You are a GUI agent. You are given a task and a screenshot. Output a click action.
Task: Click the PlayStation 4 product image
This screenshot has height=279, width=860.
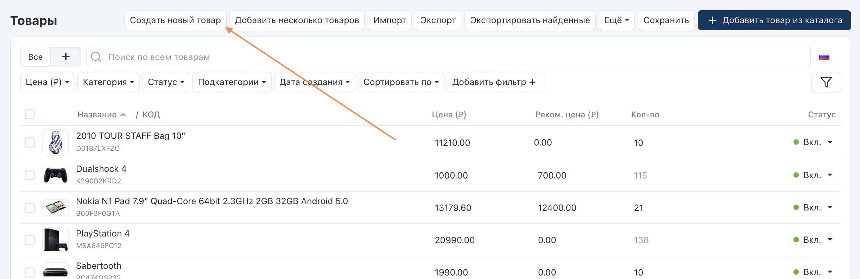(56, 240)
